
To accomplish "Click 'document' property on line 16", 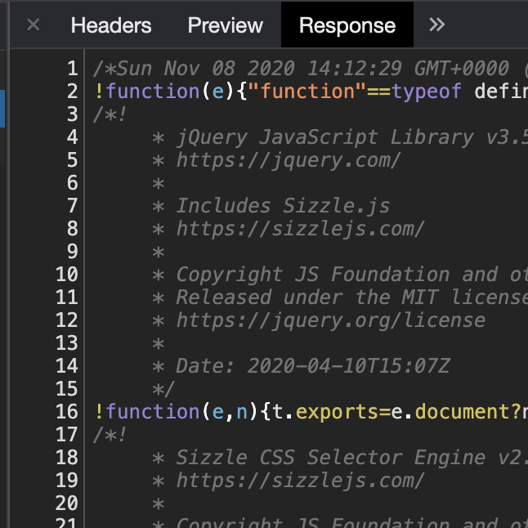I will tap(463, 411).
